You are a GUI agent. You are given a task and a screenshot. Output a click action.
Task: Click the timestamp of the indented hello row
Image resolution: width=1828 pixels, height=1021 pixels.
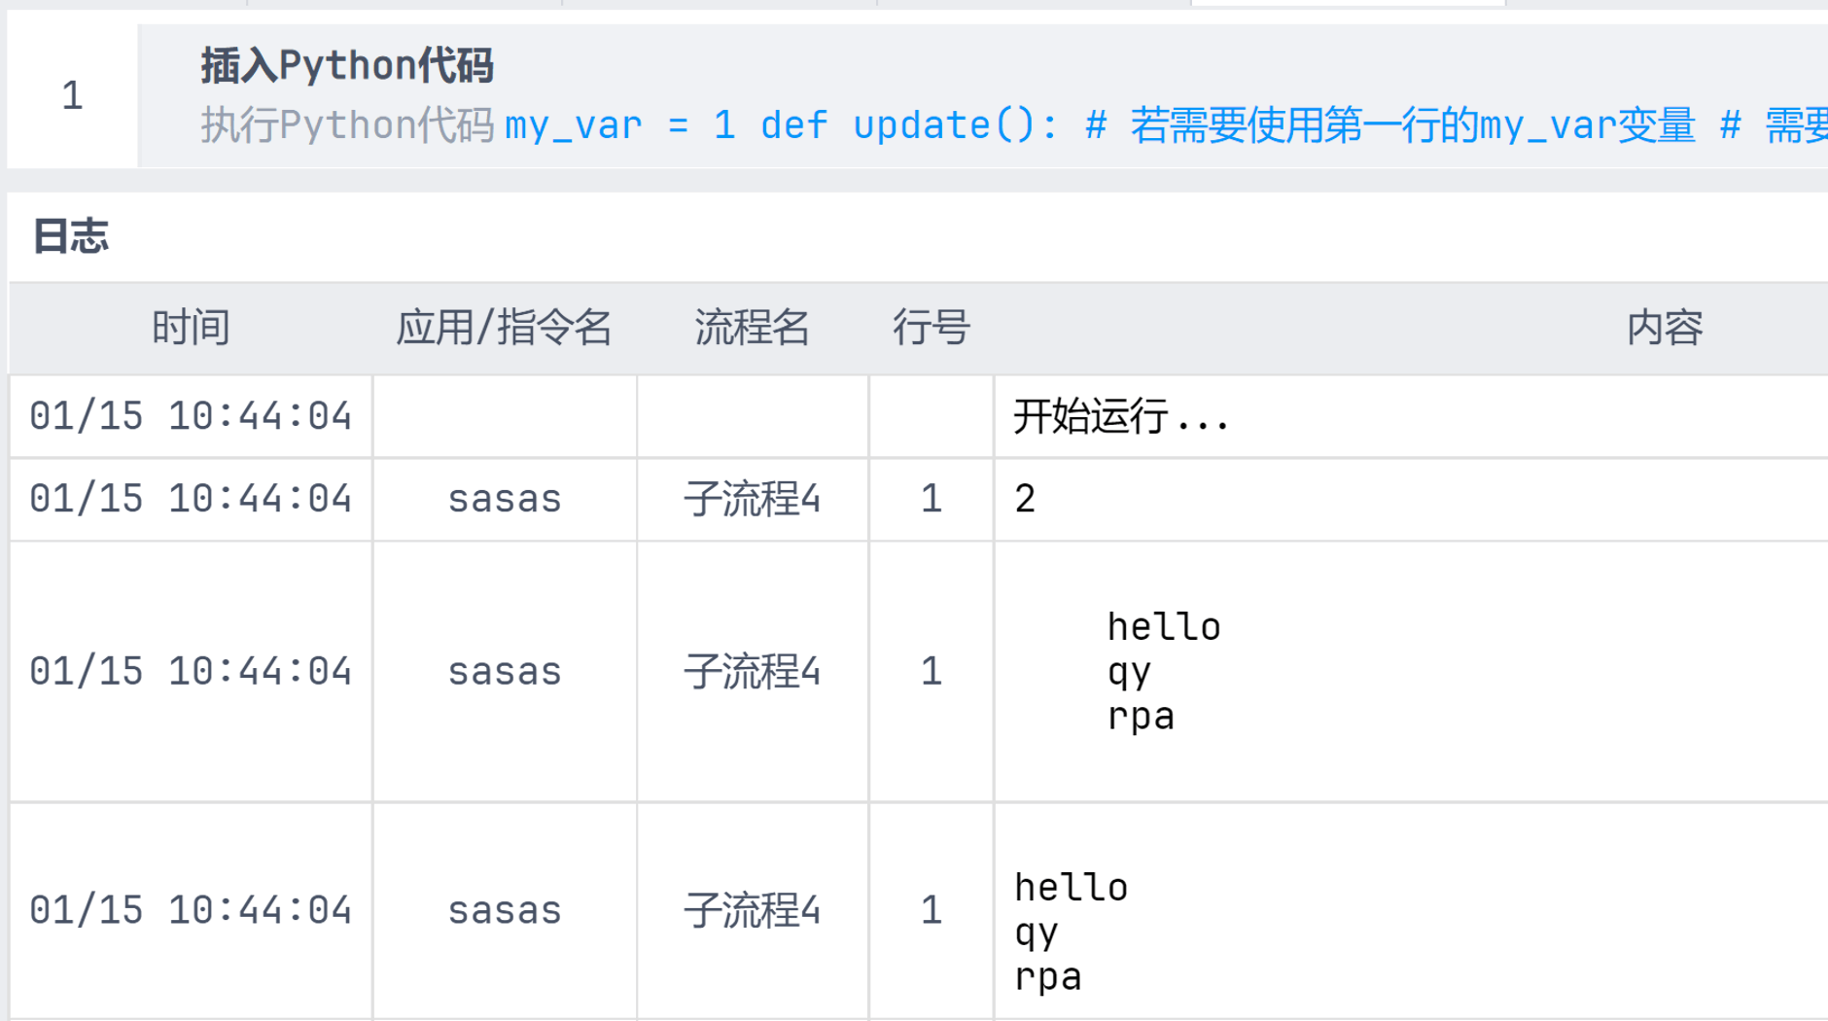coord(191,672)
